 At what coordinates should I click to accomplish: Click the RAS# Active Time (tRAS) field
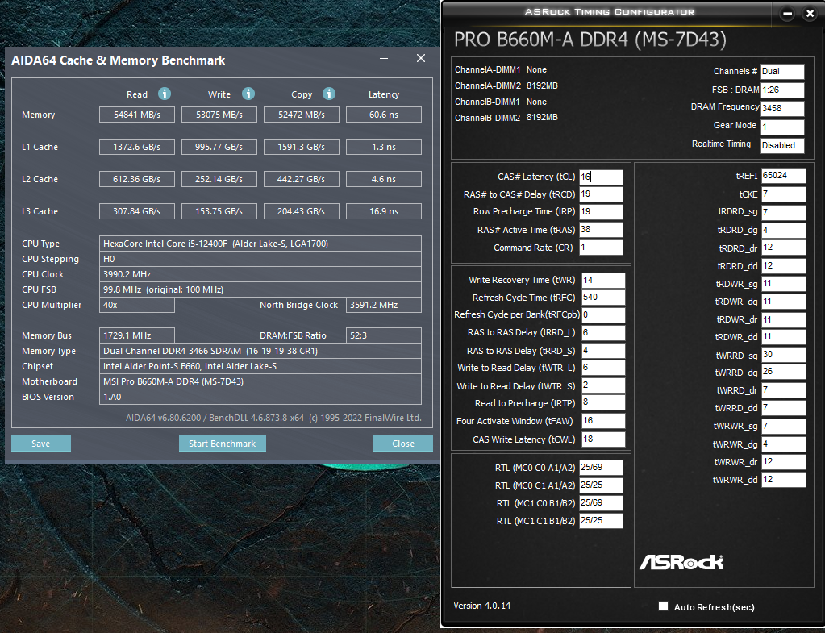pyautogui.click(x=601, y=230)
